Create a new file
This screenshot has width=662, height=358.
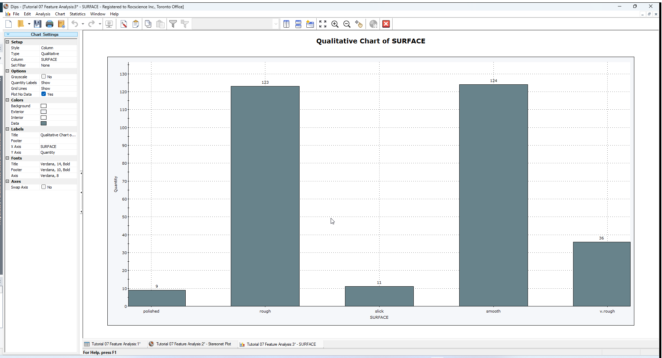click(x=8, y=24)
